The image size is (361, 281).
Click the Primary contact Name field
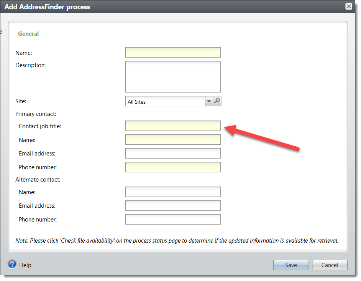point(173,140)
